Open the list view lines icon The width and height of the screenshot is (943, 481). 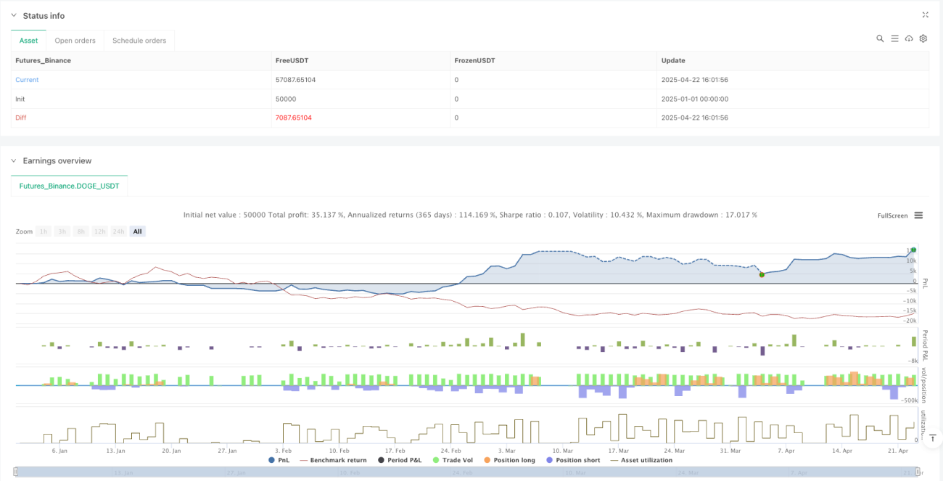tap(894, 38)
